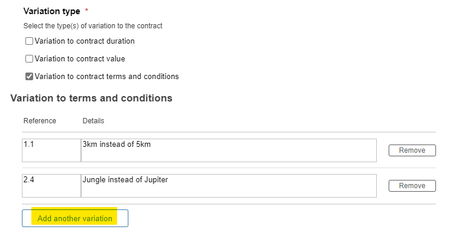Click the Details column header
Screen dimensions: 449x233
[93, 121]
